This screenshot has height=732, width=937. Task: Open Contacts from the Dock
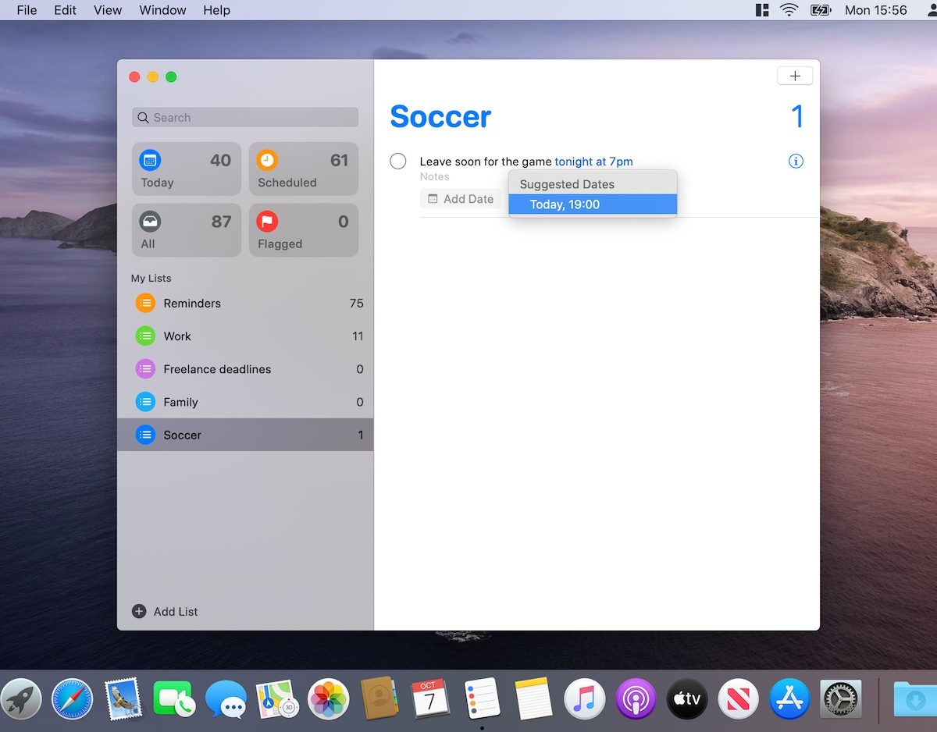(x=380, y=698)
